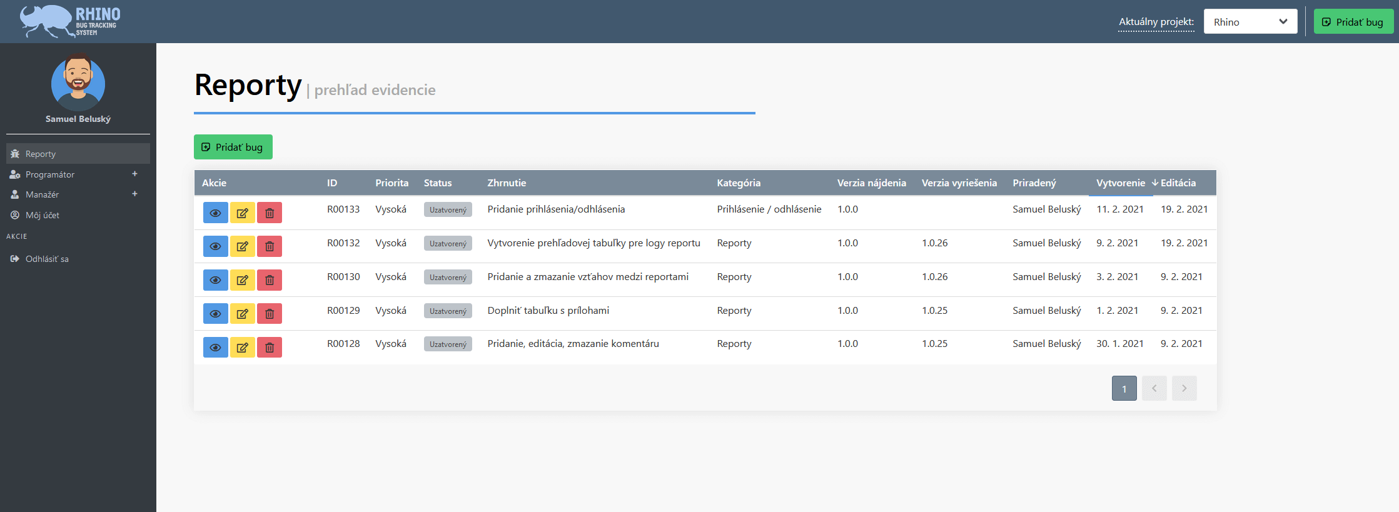1399x512 pixels.
Task: Sort by Verzia nájdenia column header
Action: [871, 183]
